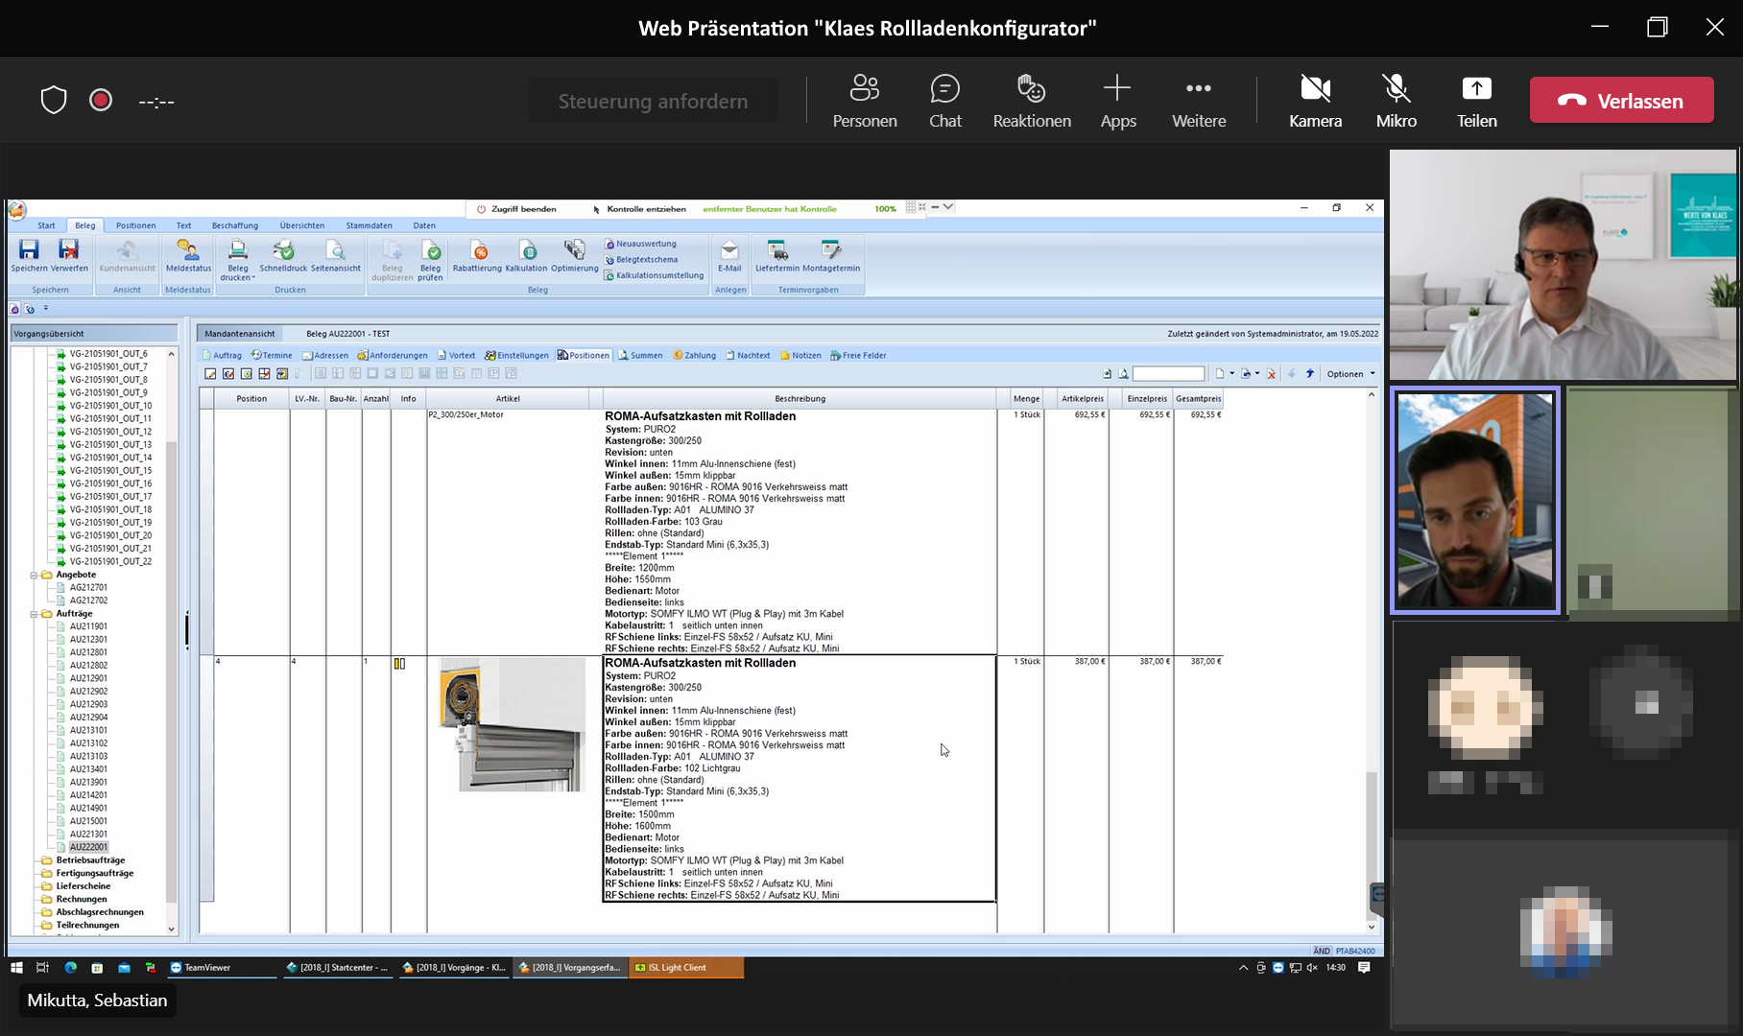Collapse the Aufträge tree folder

click(x=34, y=614)
